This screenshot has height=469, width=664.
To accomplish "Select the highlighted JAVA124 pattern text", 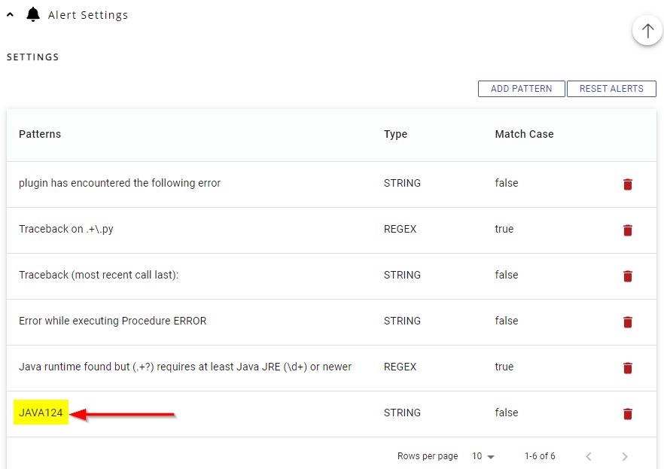I will (41, 413).
